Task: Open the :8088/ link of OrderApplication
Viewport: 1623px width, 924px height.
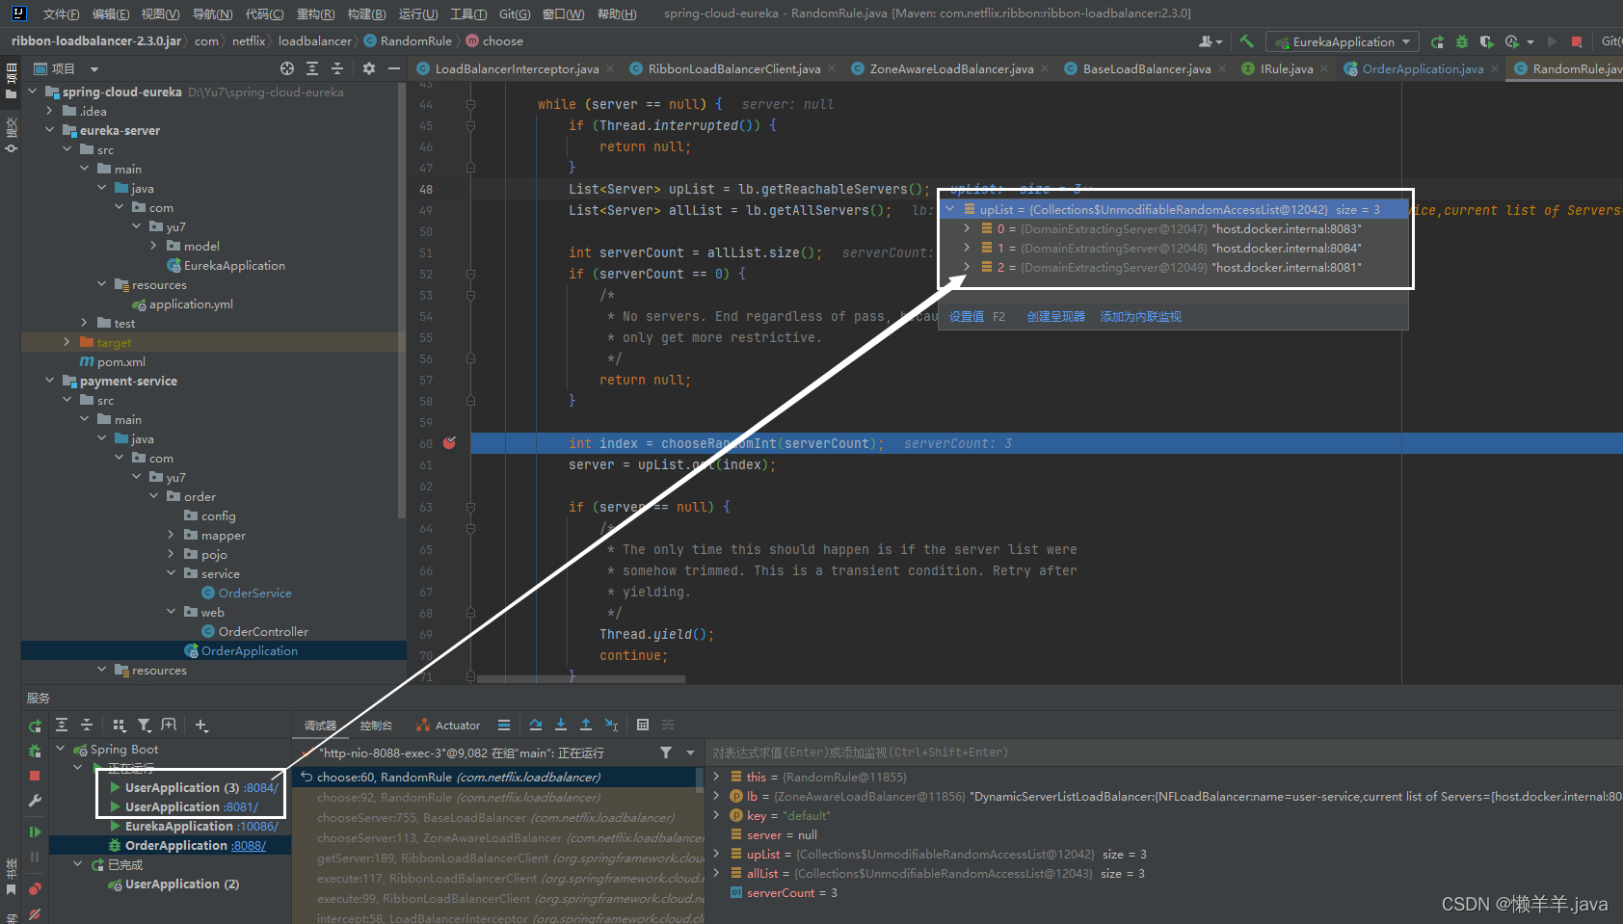Action: pos(249,846)
